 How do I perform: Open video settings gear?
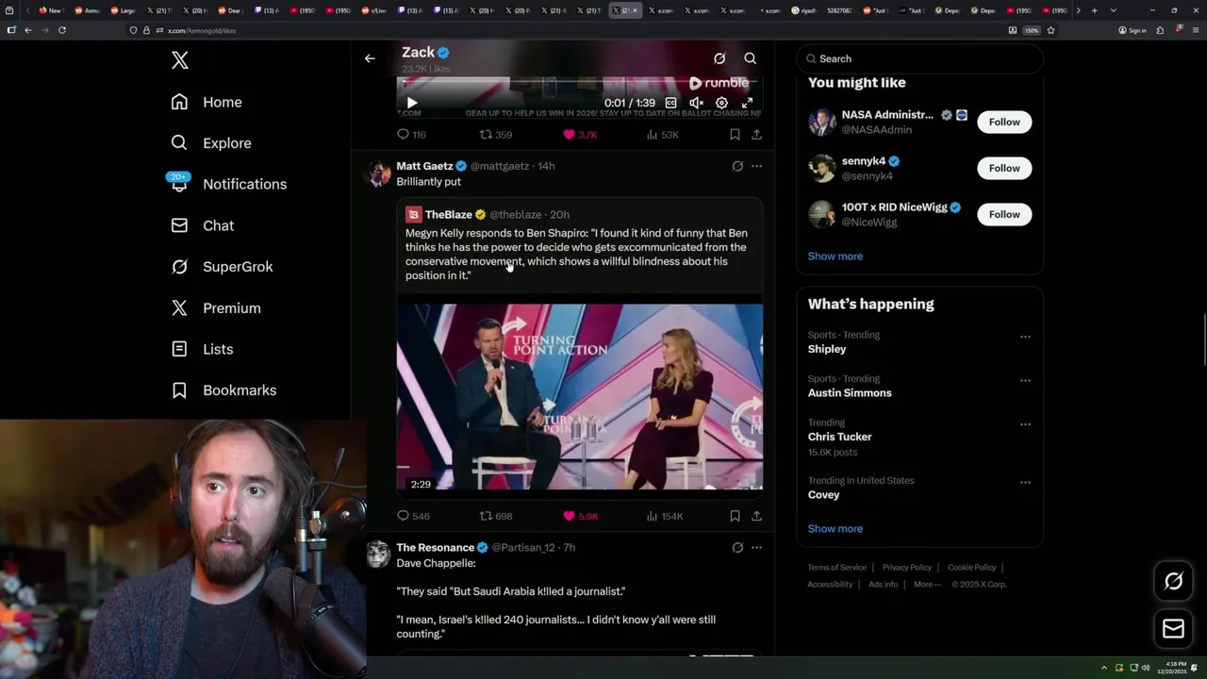tap(721, 103)
